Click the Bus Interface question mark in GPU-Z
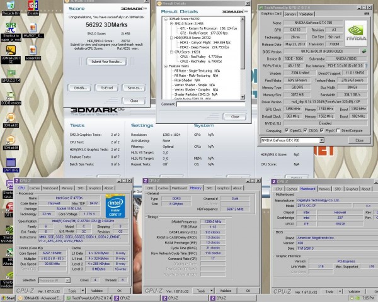This screenshot has height=302, width=378. pos(367,65)
